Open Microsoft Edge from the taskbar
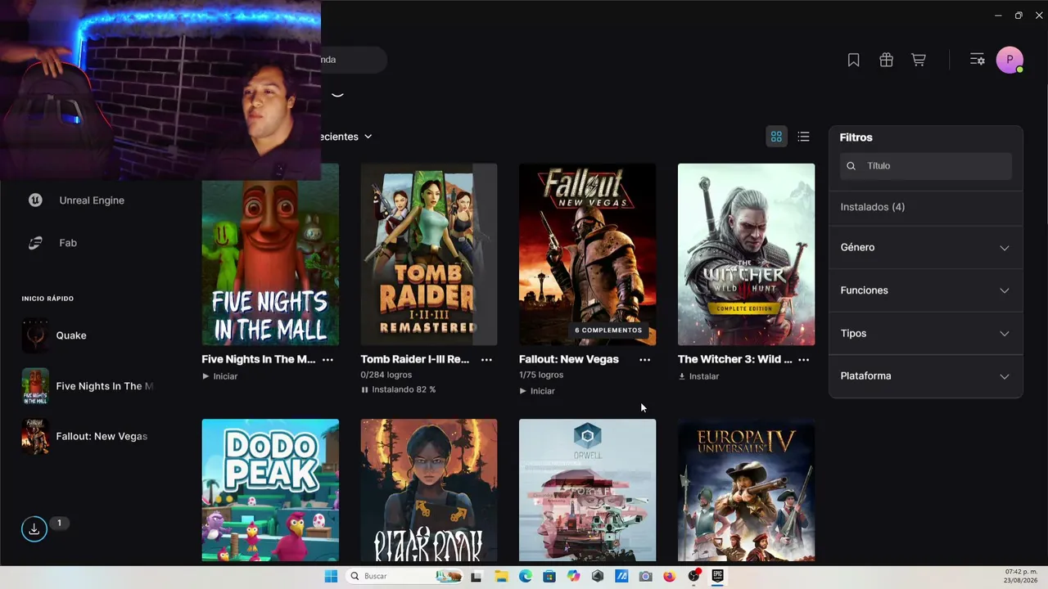 [x=526, y=576]
